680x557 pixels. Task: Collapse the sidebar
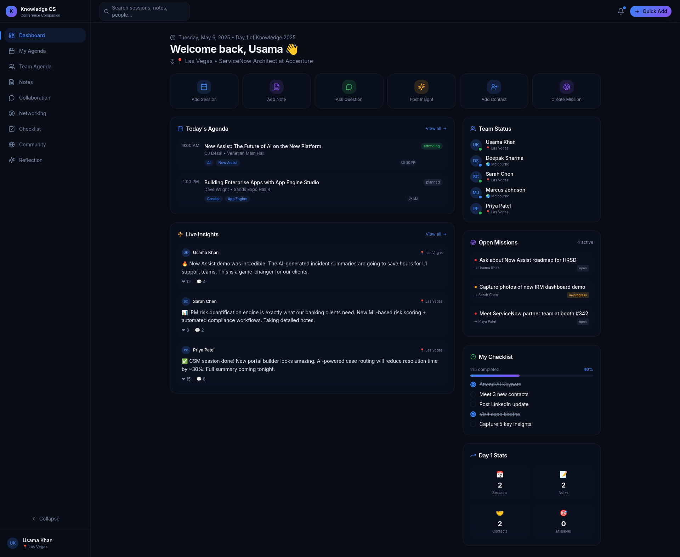[45, 519]
